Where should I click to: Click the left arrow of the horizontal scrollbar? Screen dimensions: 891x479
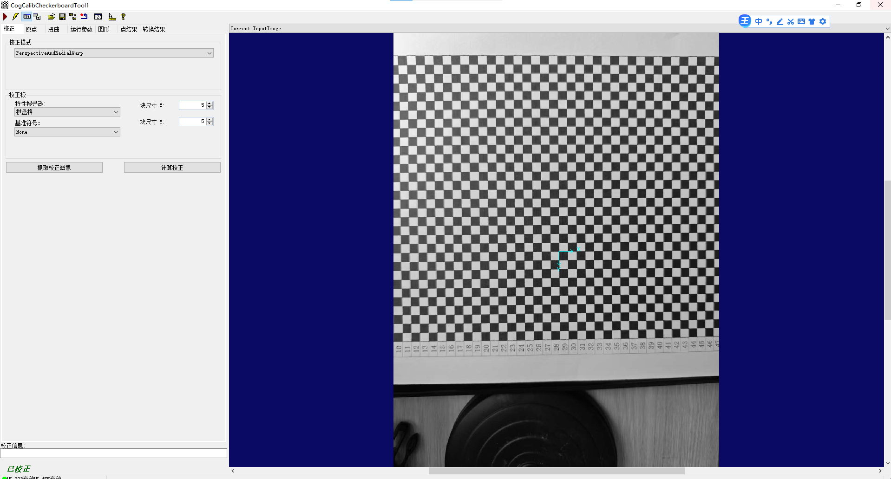pyautogui.click(x=233, y=471)
